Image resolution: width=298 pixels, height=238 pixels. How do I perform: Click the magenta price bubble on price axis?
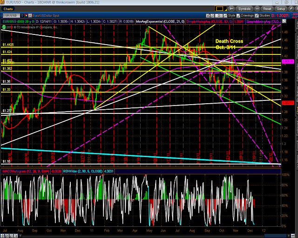click(288, 61)
